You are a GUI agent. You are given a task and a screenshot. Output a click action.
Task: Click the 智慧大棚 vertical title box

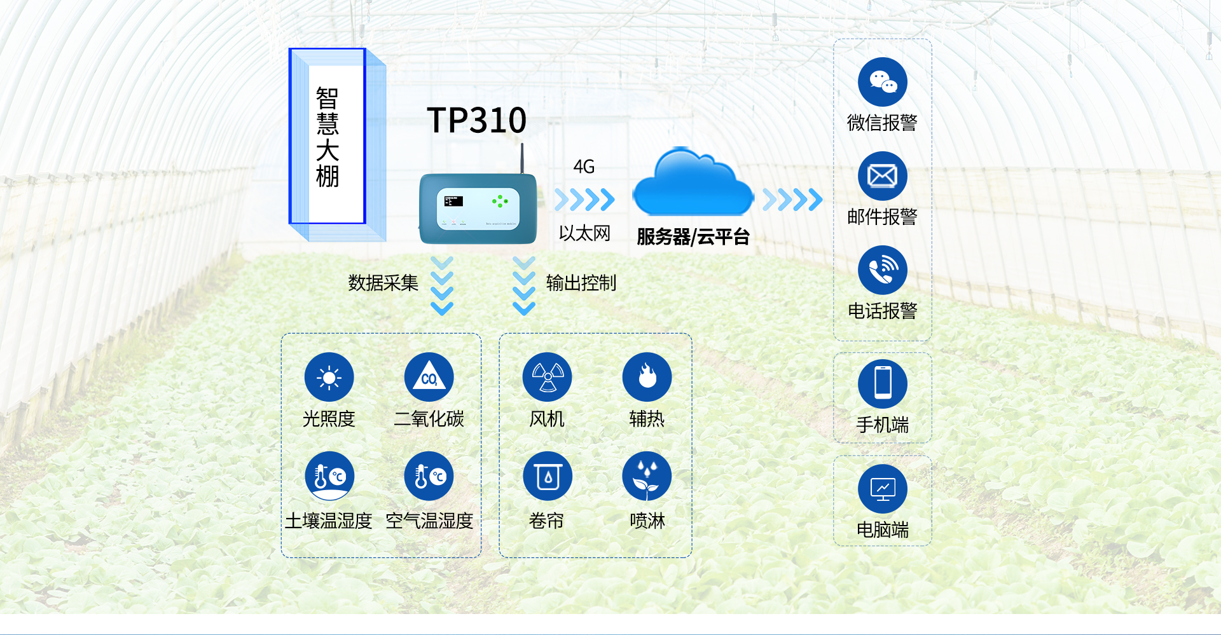328,137
